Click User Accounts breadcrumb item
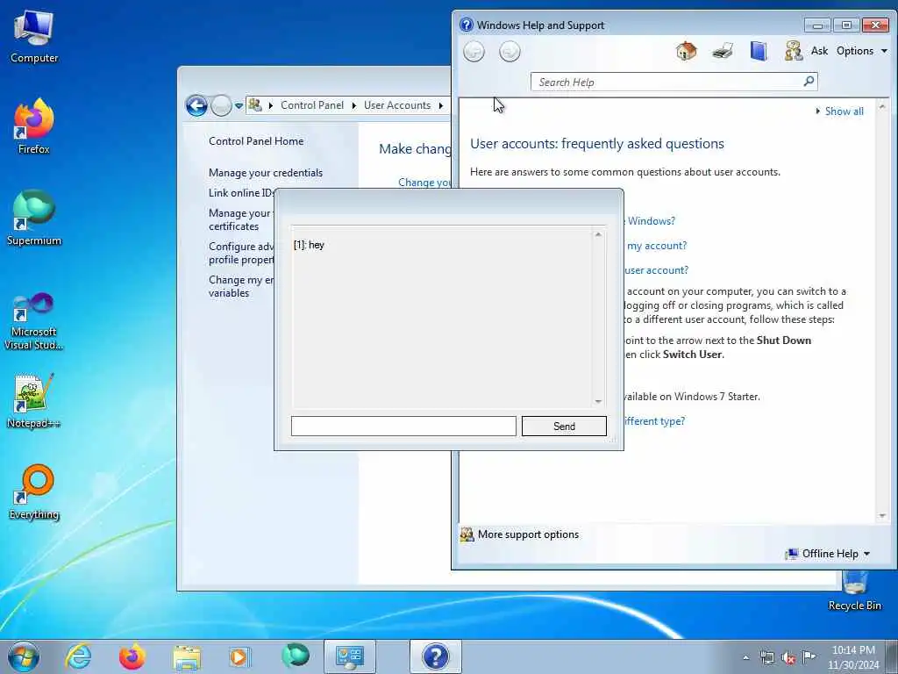 [397, 105]
